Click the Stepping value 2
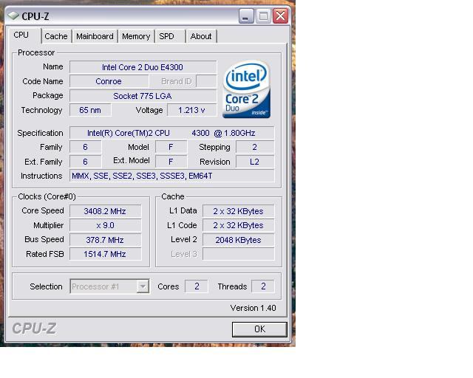The width and height of the screenshot is (473, 378). pyautogui.click(x=255, y=147)
